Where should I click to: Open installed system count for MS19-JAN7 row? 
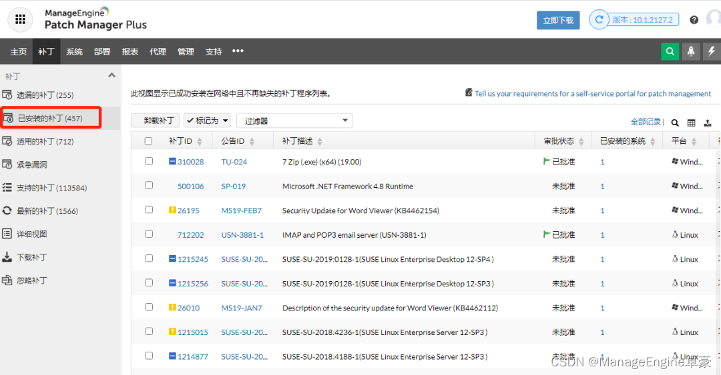pos(602,308)
